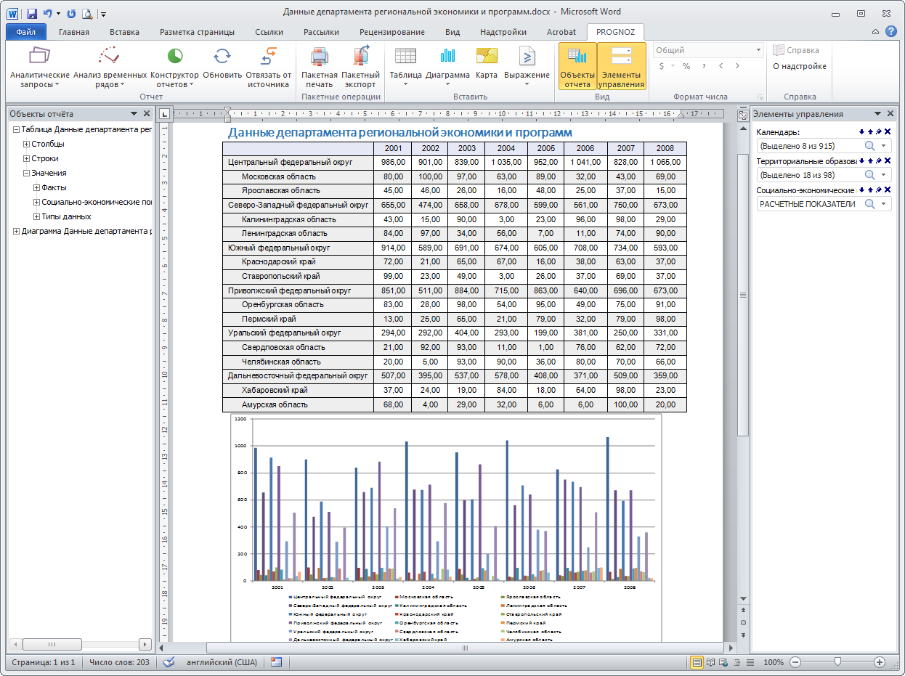This screenshot has width=905, height=676.
Task: Click the Файл button
Action: pyautogui.click(x=25, y=32)
